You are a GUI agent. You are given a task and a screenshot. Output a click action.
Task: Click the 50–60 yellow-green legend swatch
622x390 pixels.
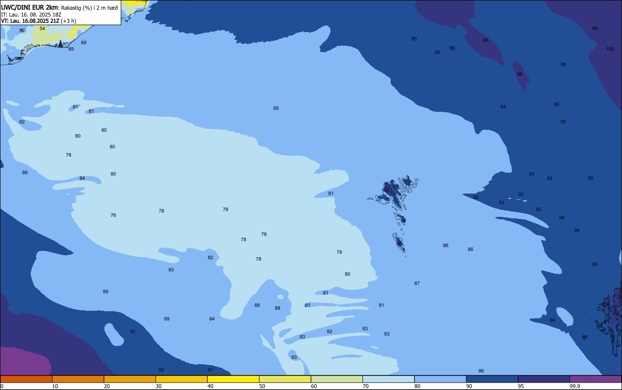click(285, 379)
